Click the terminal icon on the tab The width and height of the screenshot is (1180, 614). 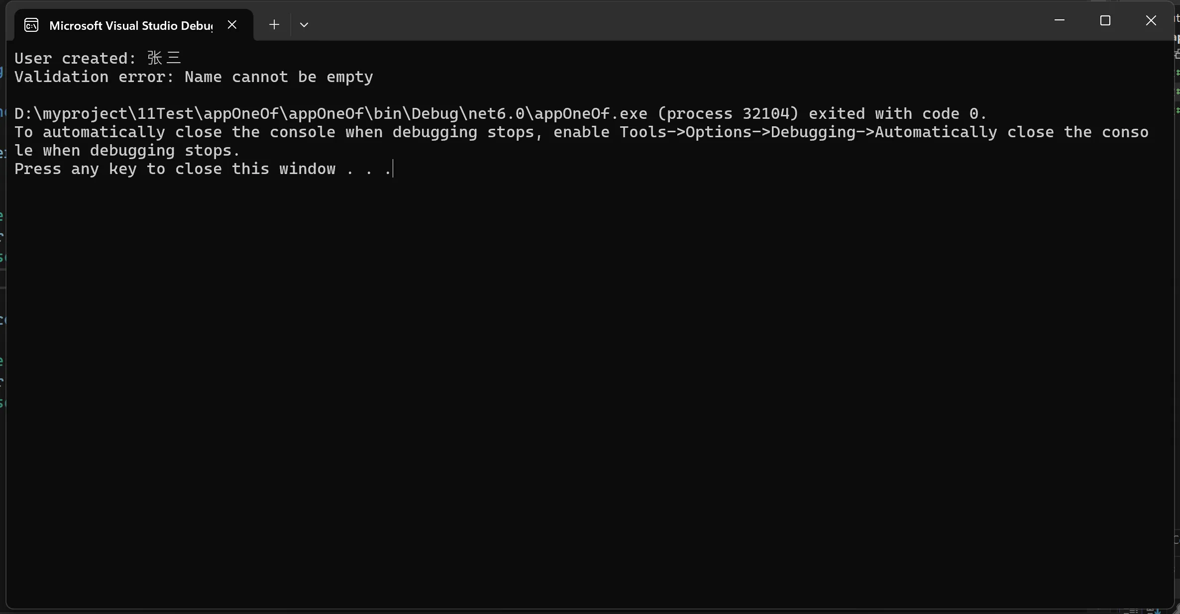(31, 25)
